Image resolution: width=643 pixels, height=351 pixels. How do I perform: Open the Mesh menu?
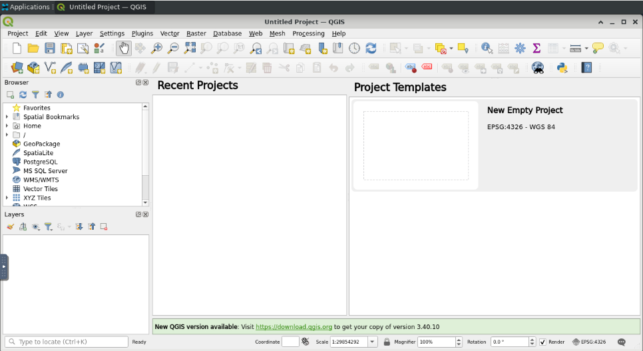(277, 34)
